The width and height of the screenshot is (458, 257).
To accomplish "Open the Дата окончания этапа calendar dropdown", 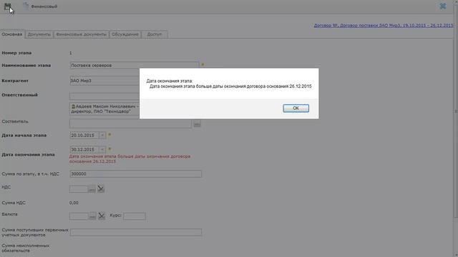I will 102,149.
